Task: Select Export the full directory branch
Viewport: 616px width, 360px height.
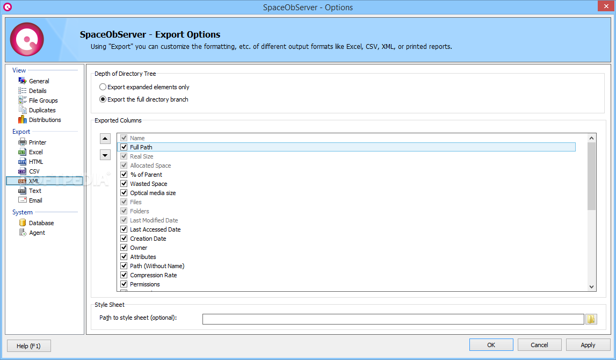Action: click(x=103, y=99)
